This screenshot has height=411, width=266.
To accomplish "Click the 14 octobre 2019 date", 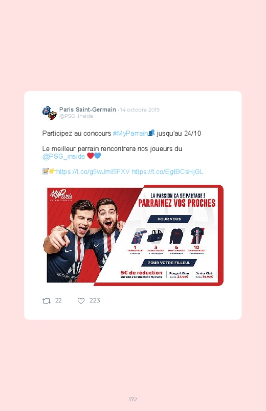I will [x=140, y=110].
